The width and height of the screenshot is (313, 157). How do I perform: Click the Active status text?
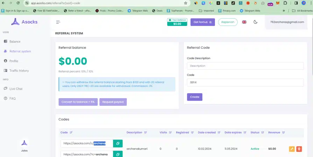255,149
